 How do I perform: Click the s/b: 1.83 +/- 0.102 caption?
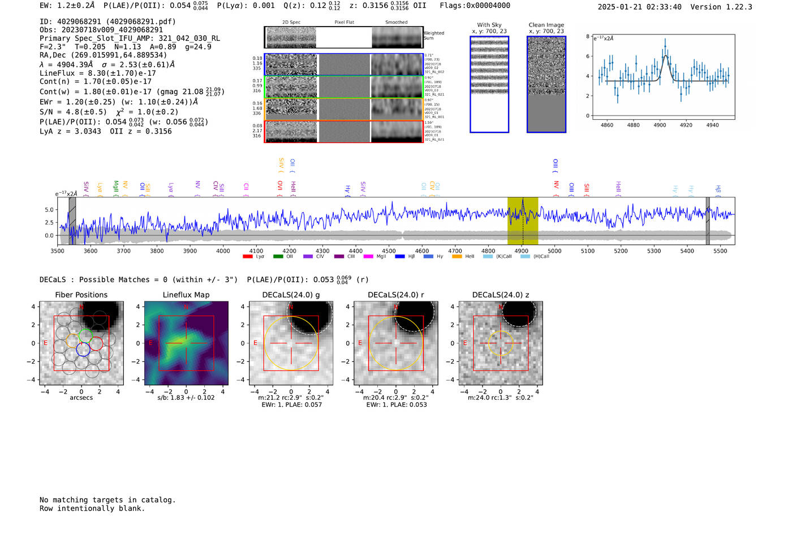point(186,398)
